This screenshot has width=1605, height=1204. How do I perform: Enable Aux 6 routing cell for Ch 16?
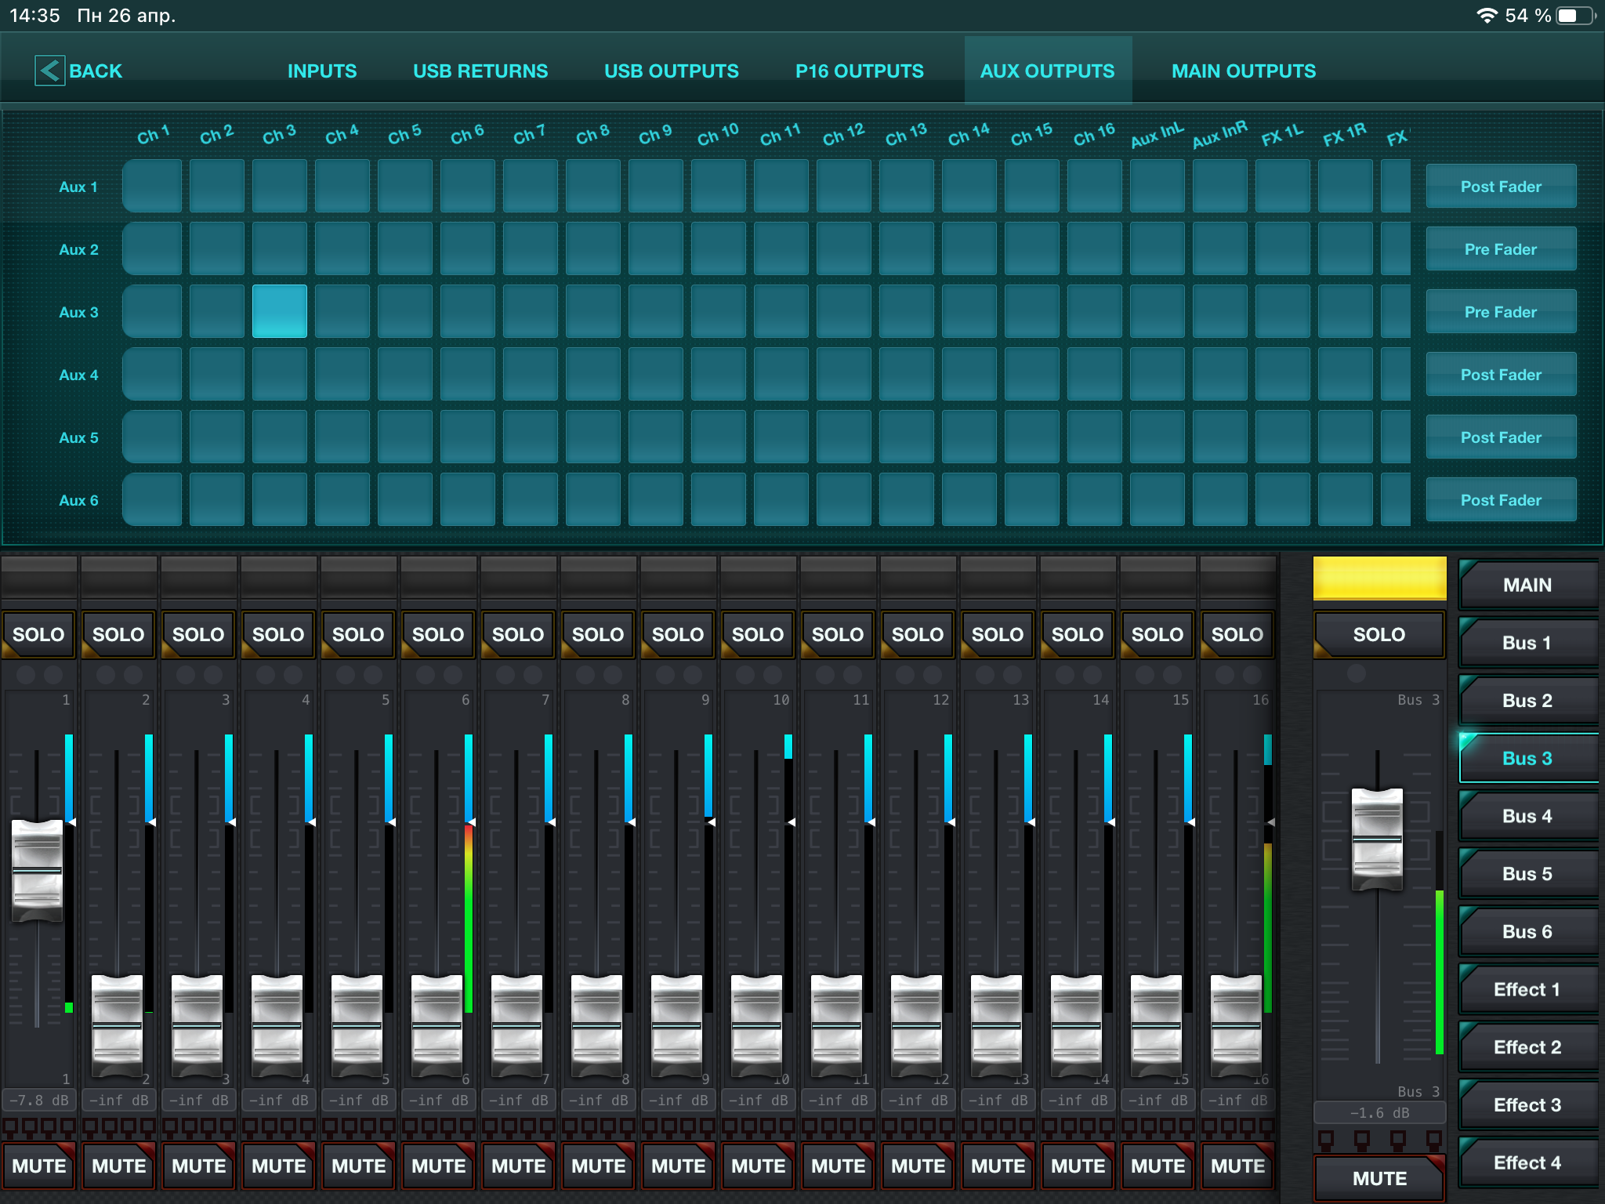tap(1094, 499)
